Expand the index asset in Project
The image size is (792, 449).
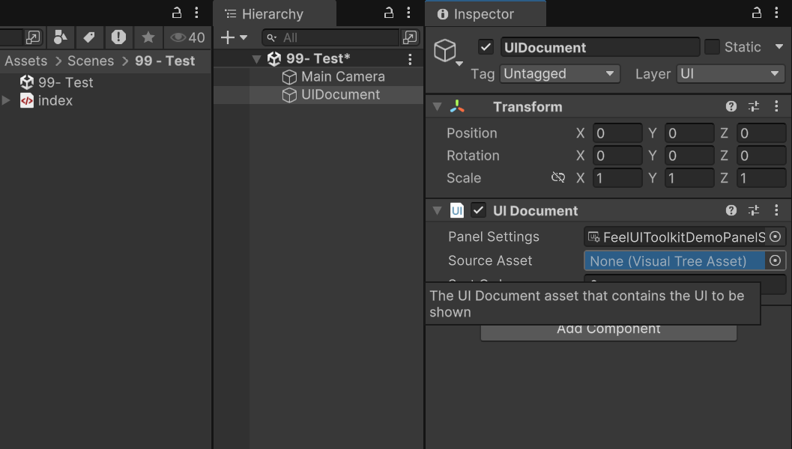click(x=6, y=100)
